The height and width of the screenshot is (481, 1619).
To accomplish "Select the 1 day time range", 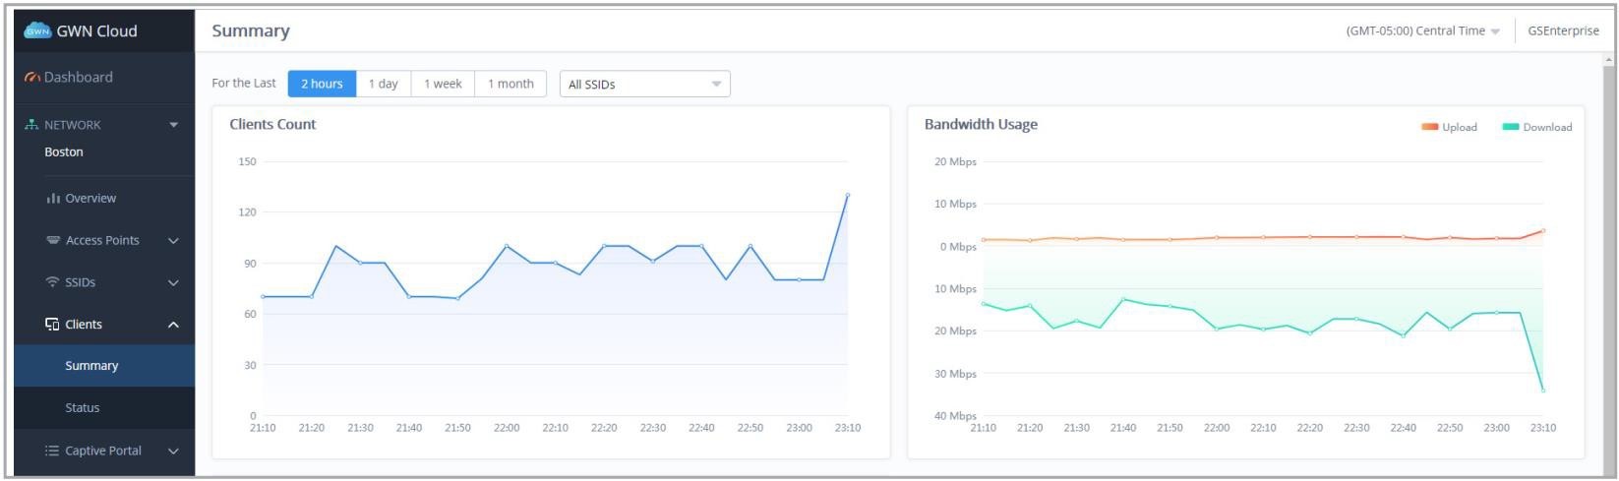I will 384,84.
